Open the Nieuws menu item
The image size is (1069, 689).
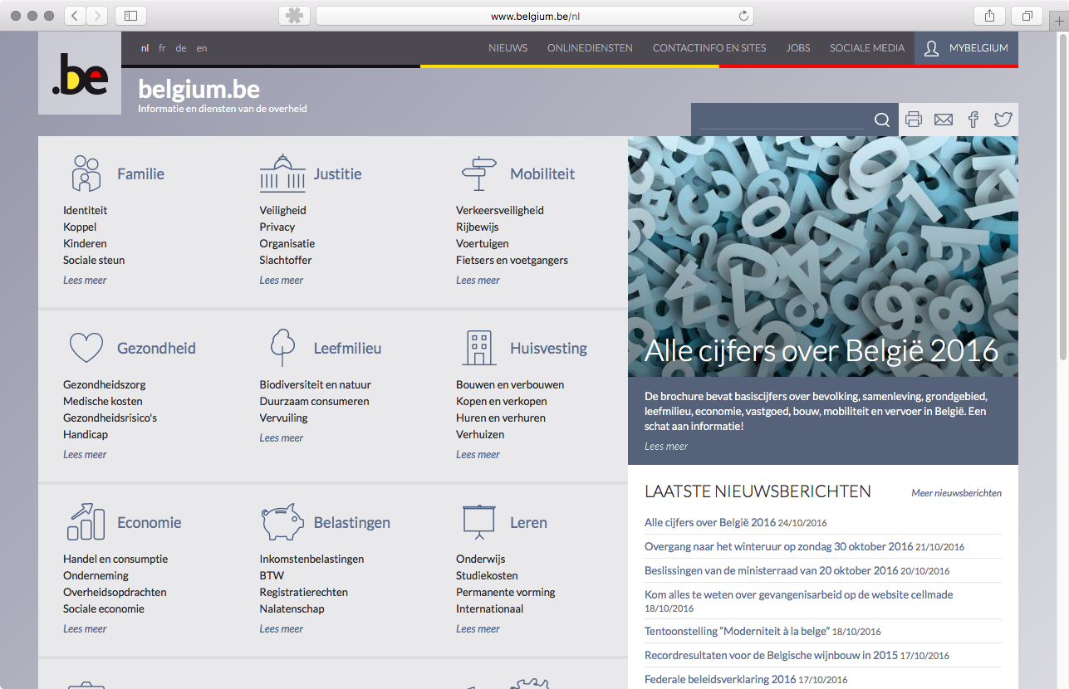[x=508, y=48]
